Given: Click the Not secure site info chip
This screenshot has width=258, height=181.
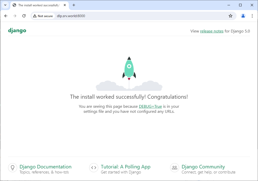Looking at the screenshot, I should tap(43, 16).
